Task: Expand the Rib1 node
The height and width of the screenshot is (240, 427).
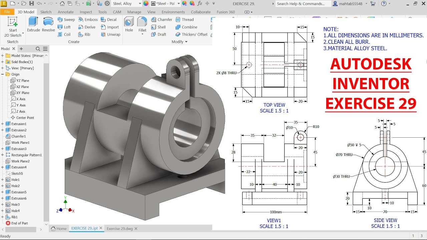Action: (2, 217)
